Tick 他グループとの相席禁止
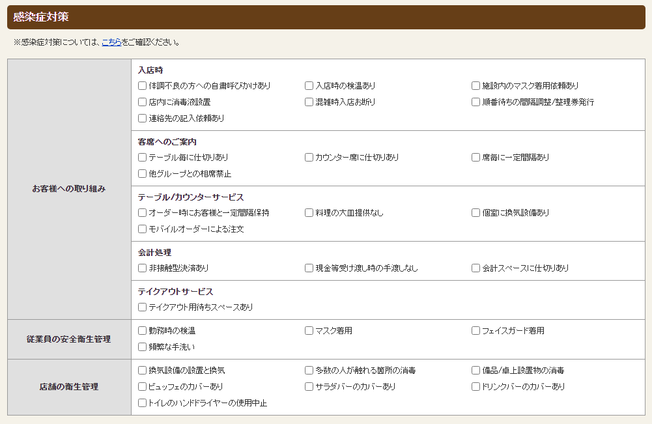 pyautogui.click(x=142, y=173)
